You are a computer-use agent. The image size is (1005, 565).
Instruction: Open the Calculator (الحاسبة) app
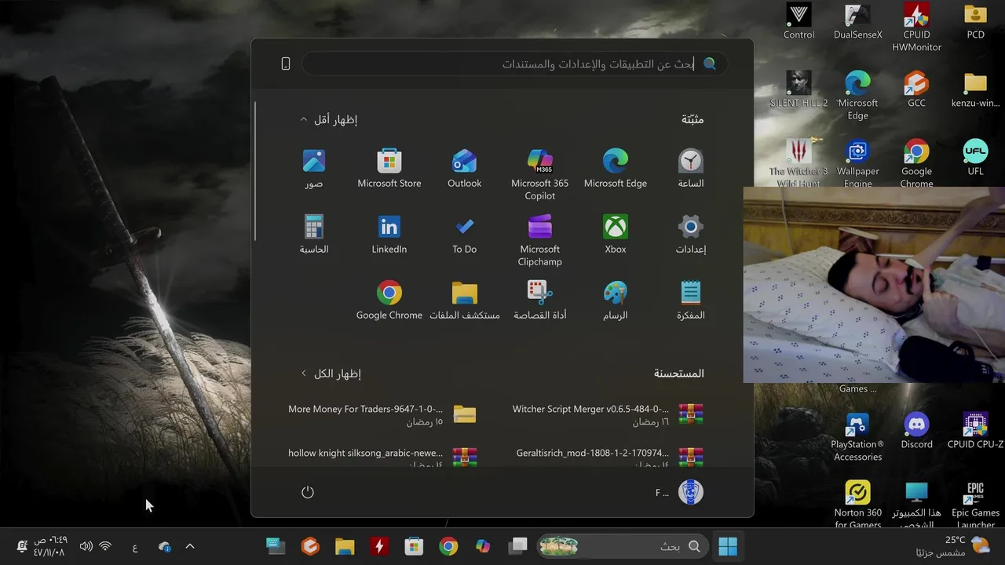314,235
